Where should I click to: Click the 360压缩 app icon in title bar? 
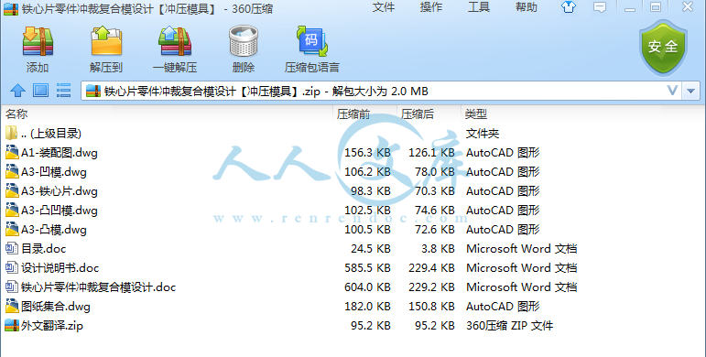point(11,8)
